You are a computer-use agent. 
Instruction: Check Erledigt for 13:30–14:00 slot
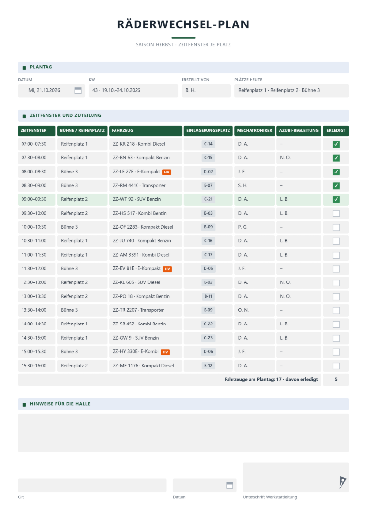(336, 310)
